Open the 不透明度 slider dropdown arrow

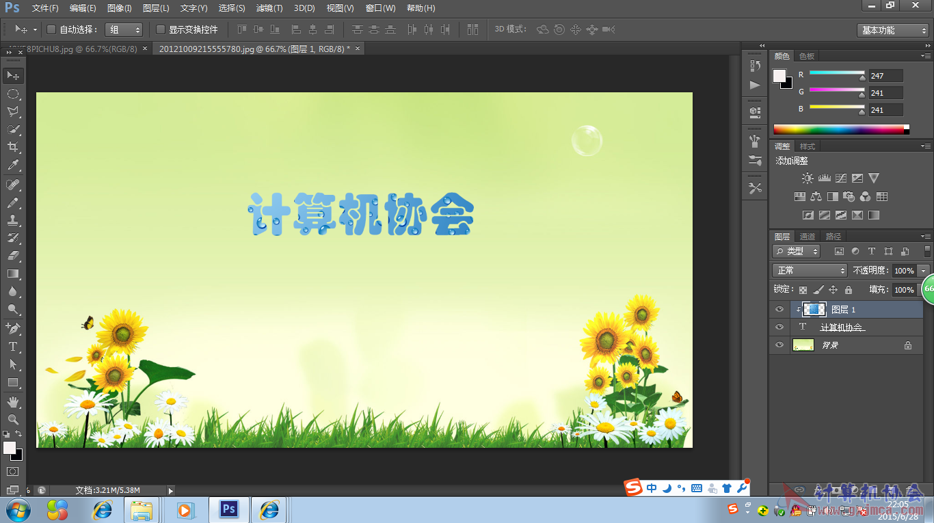[x=924, y=271]
